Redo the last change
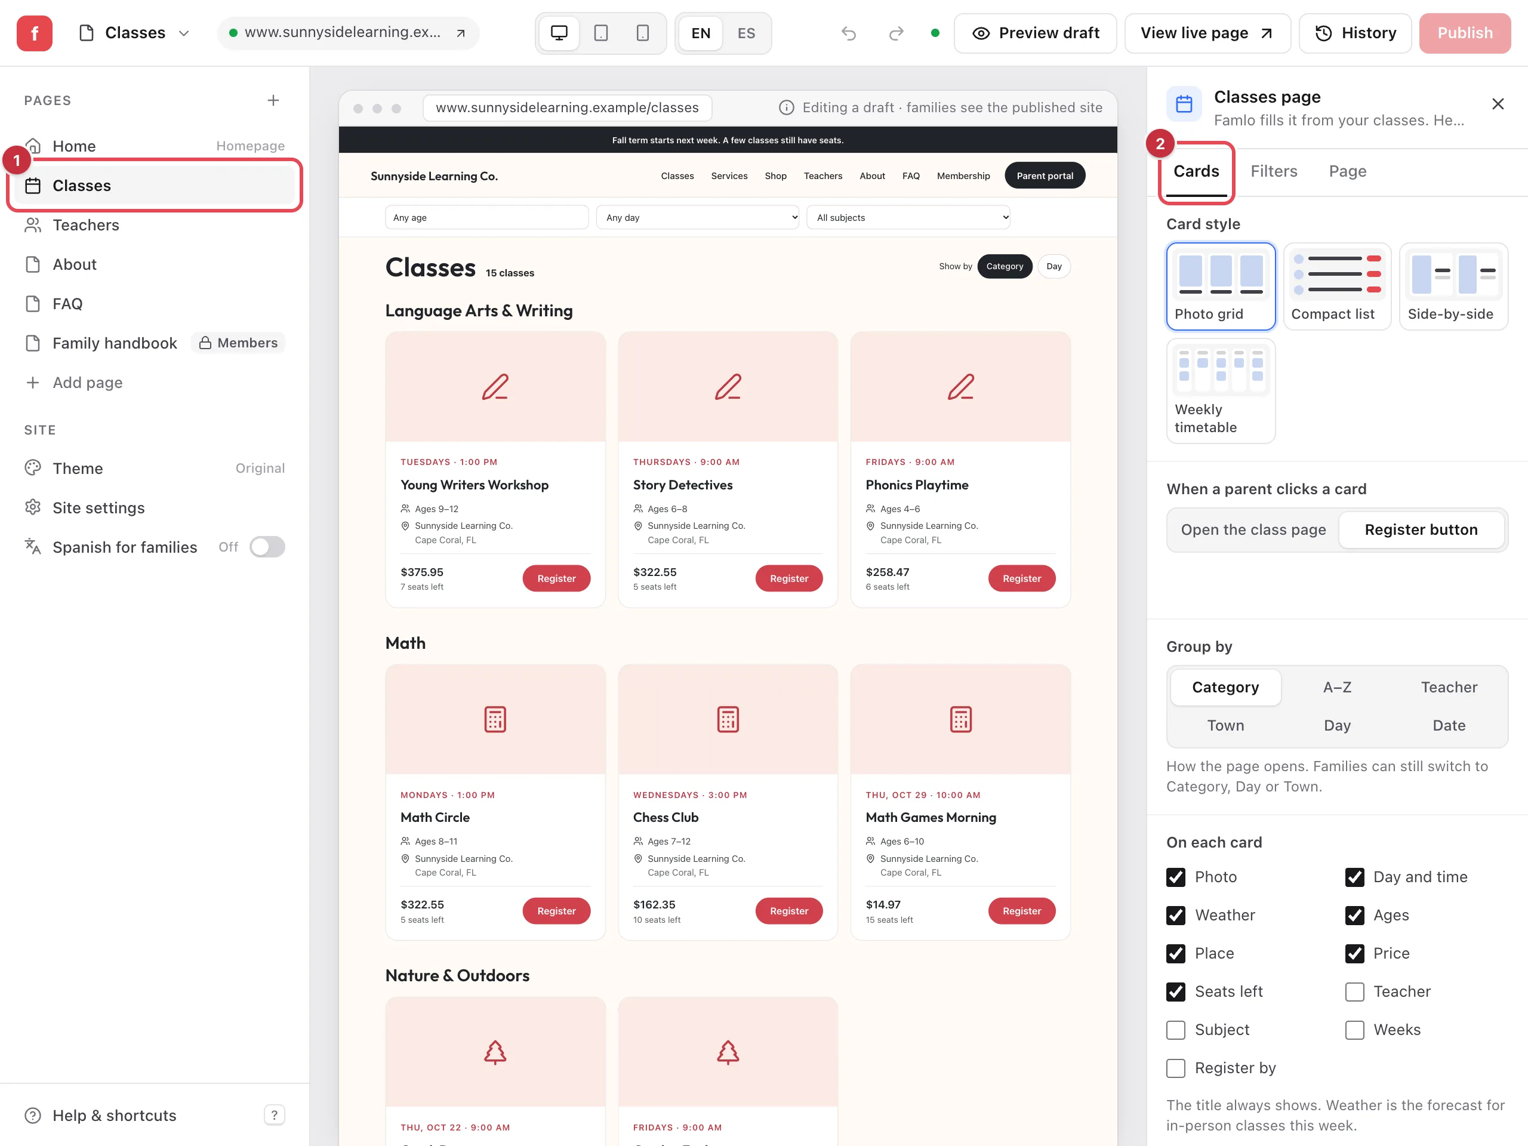The image size is (1528, 1146). [896, 33]
